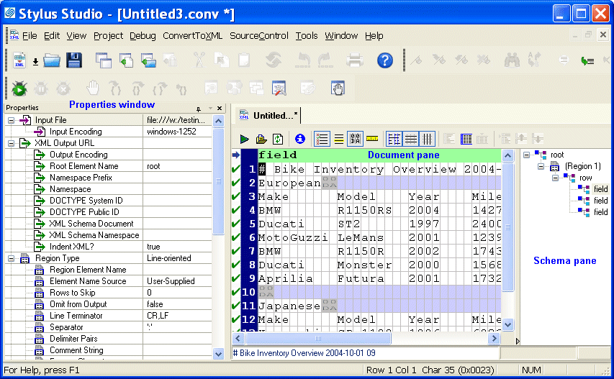Save document using the floppy disk icon

tap(73, 61)
